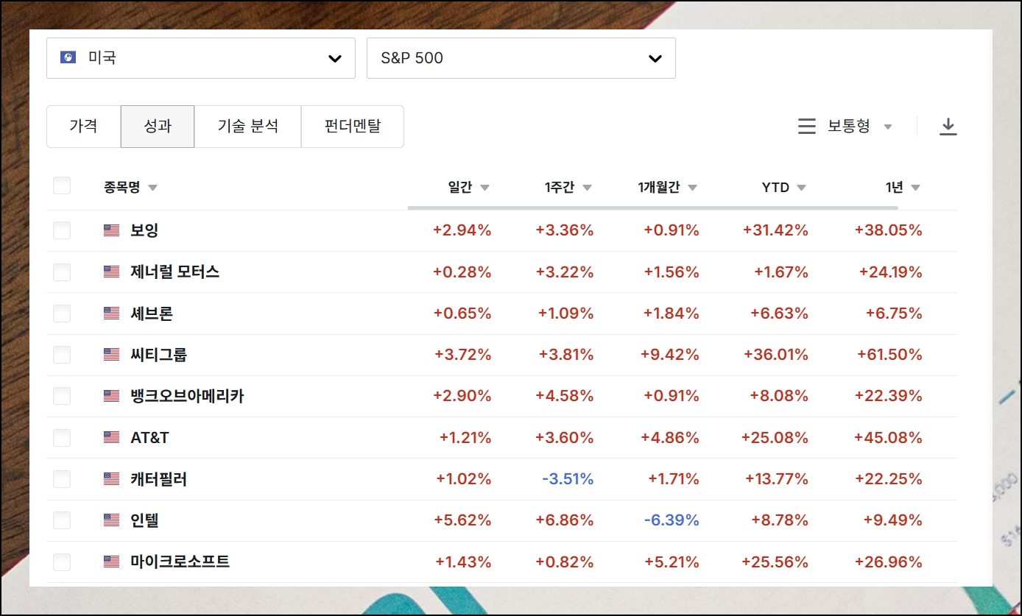The image size is (1022, 616).
Task: Open the 셰브론 stock link
Action: click(152, 314)
